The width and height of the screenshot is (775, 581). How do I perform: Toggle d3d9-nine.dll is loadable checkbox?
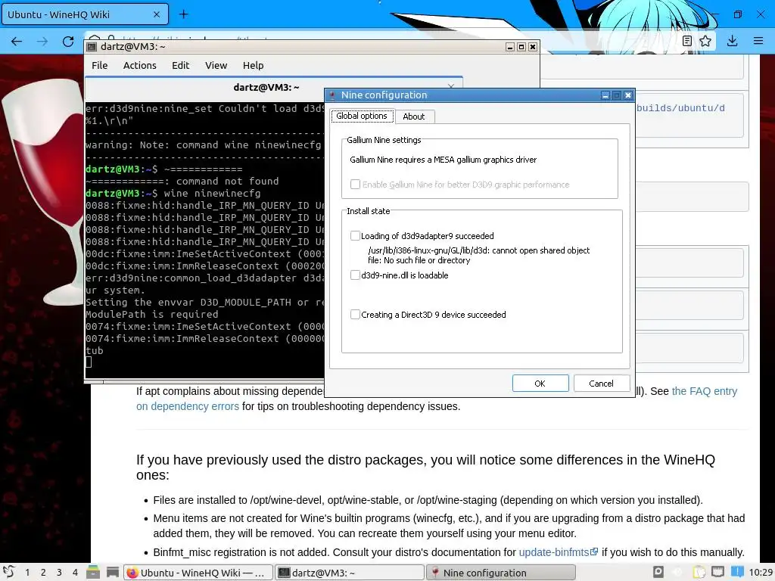(x=355, y=275)
